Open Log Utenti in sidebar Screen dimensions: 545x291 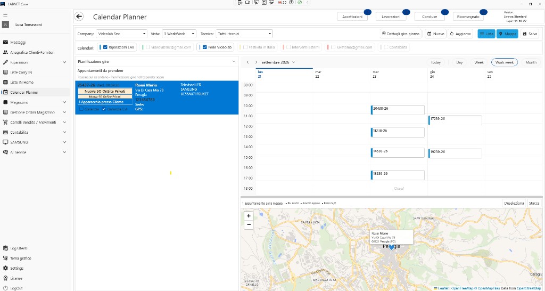pyautogui.click(x=19, y=248)
